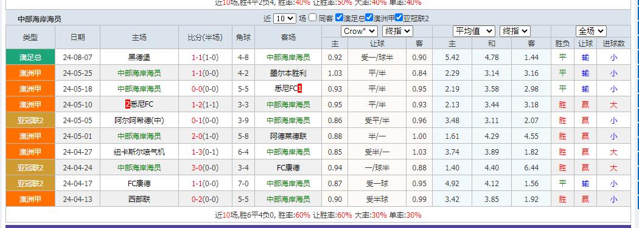Open FC康德 link in the 24-04-24 row
The image size is (639, 228).
[x=288, y=167]
